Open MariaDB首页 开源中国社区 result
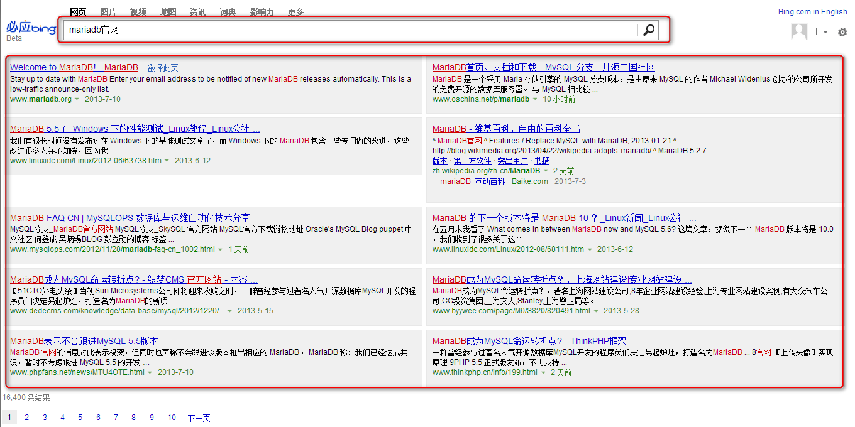 544,67
